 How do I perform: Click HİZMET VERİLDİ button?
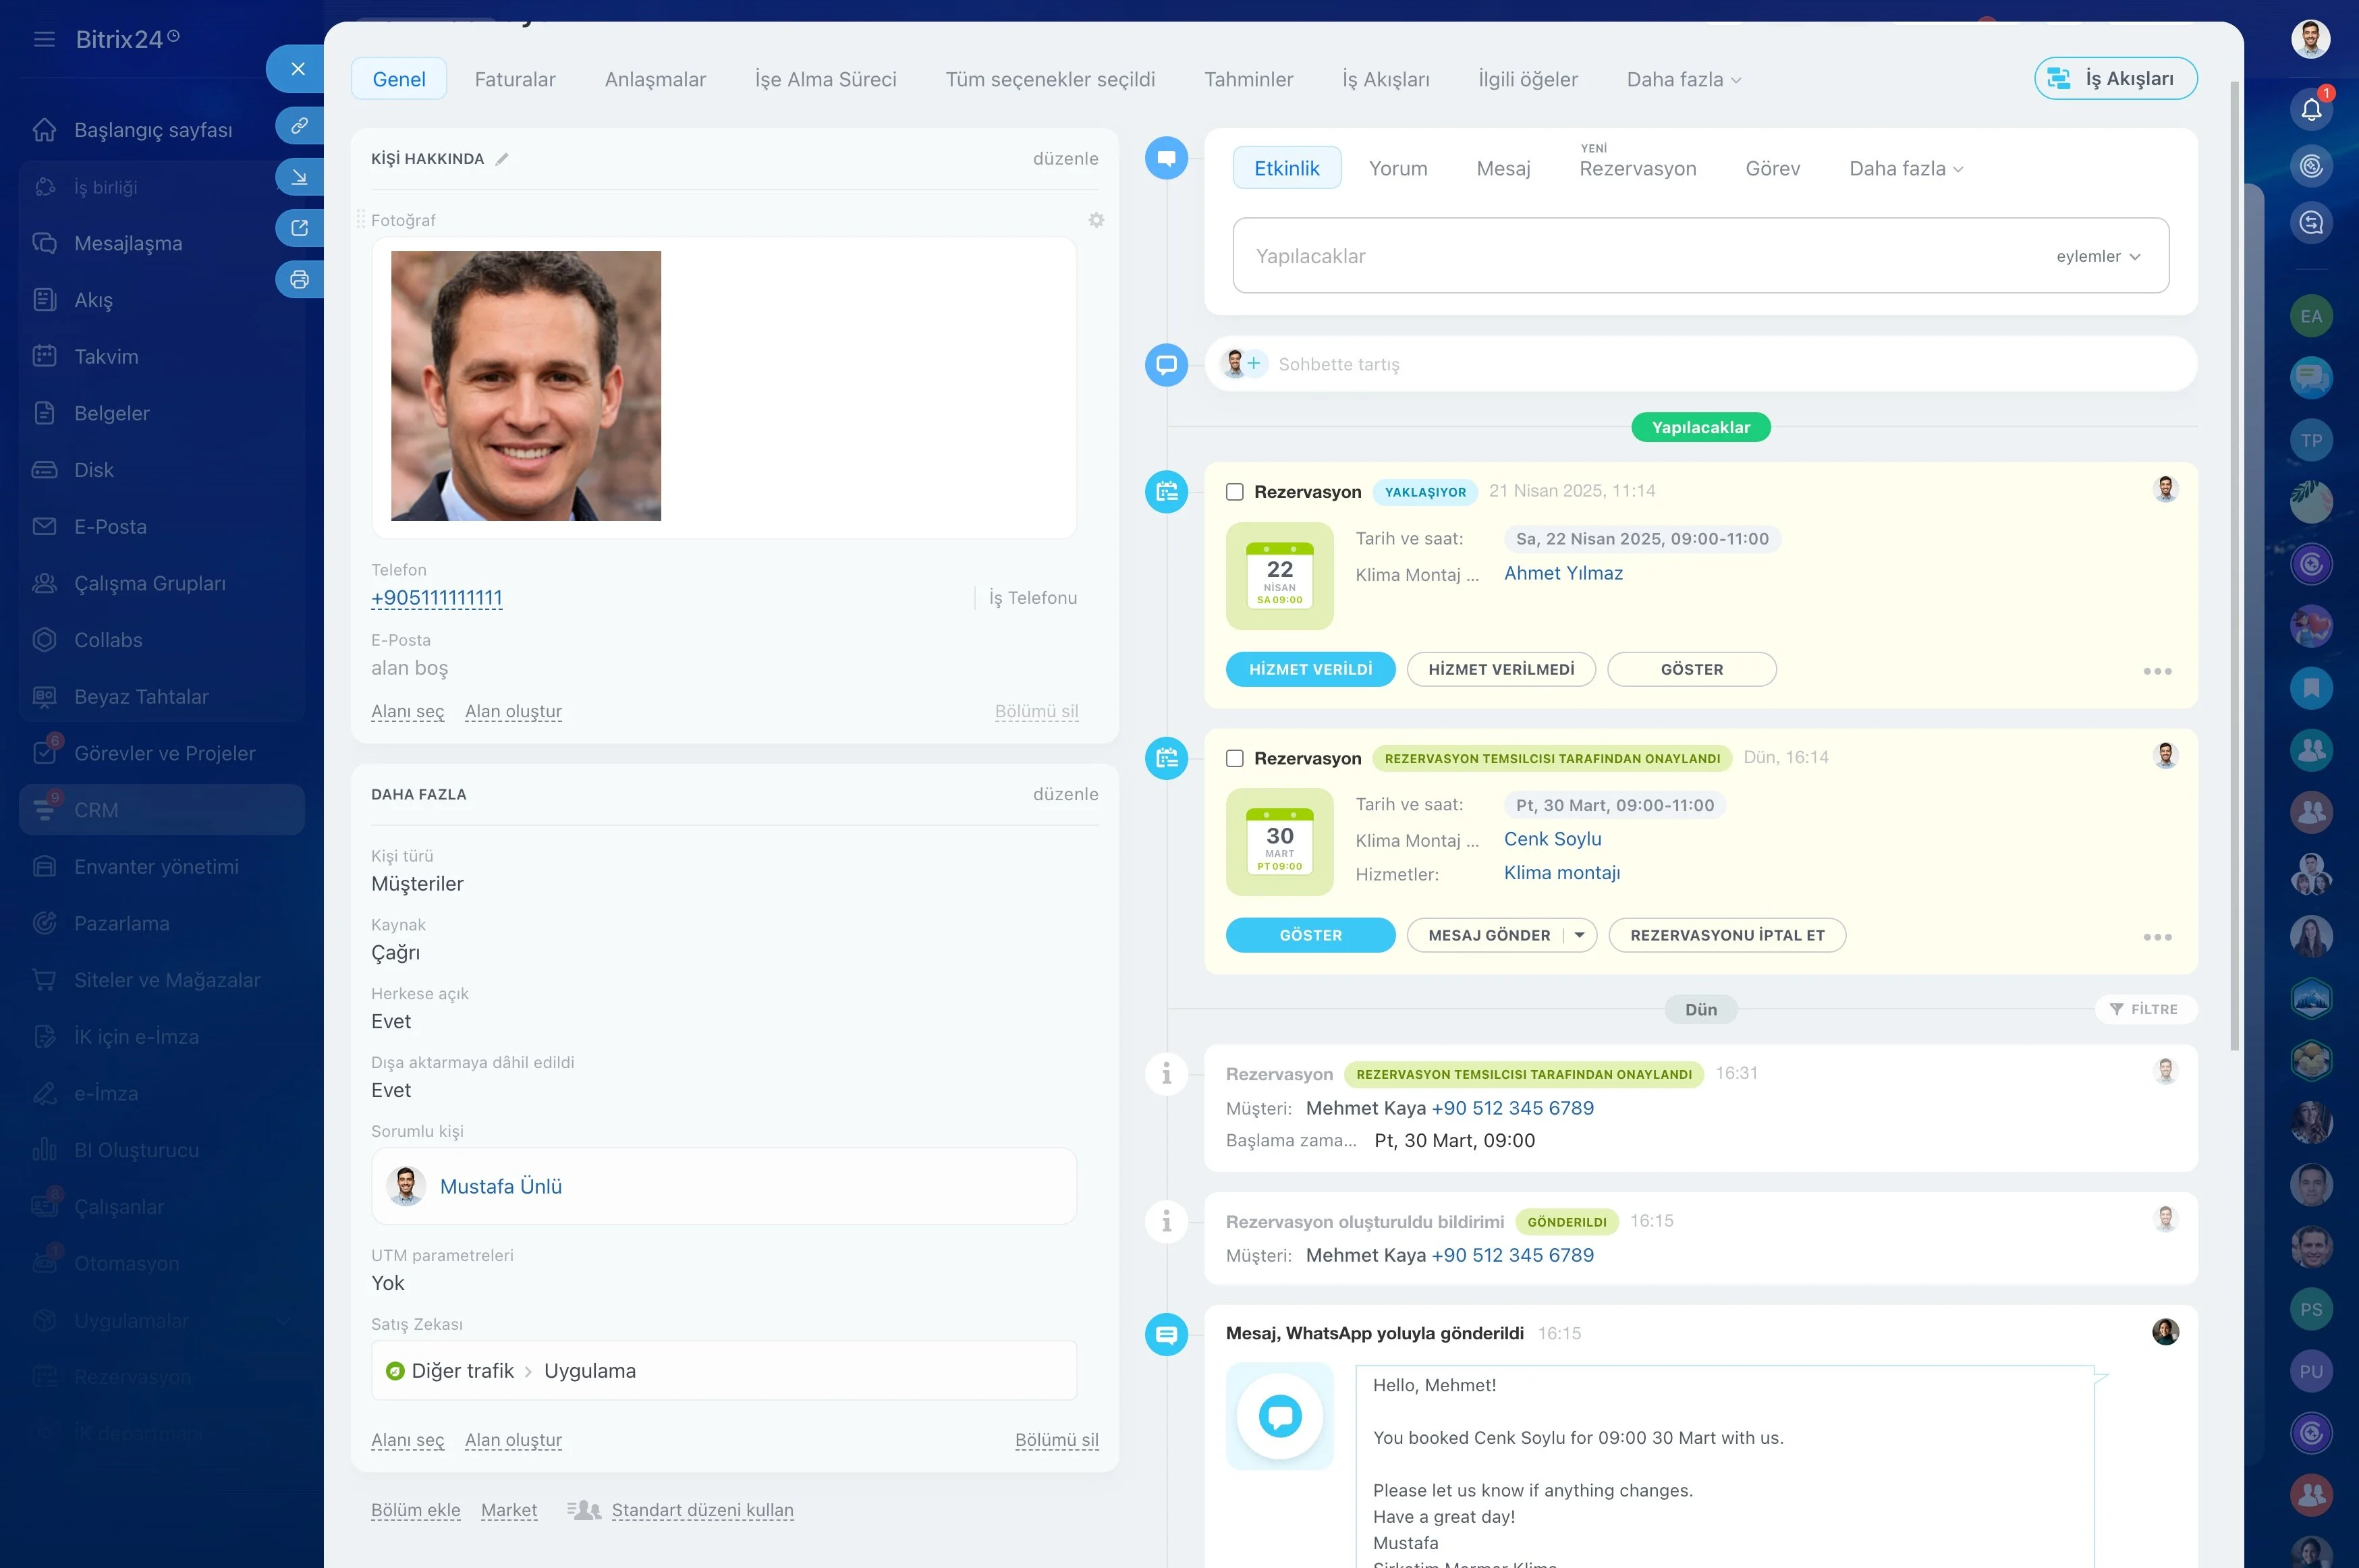[x=1310, y=669]
